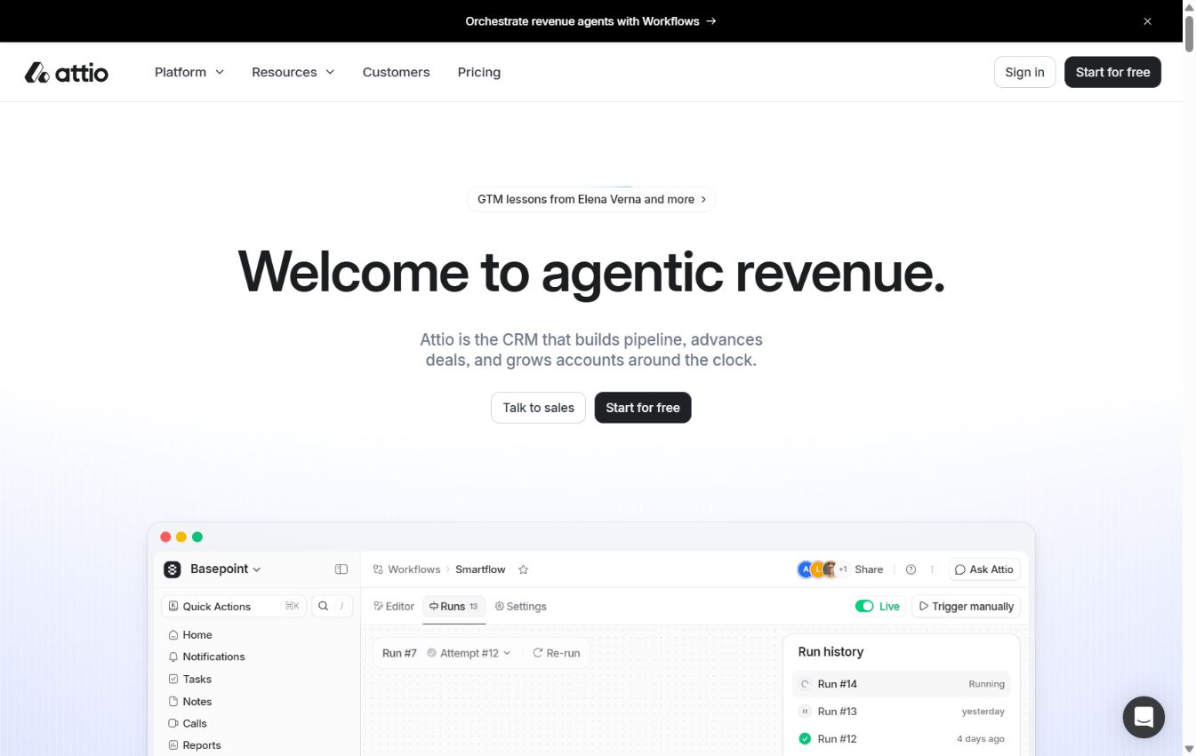Image resolution: width=1196 pixels, height=756 pixels.
Task: Click the Notes page icon in sidebar
Action: pos(173,702)
